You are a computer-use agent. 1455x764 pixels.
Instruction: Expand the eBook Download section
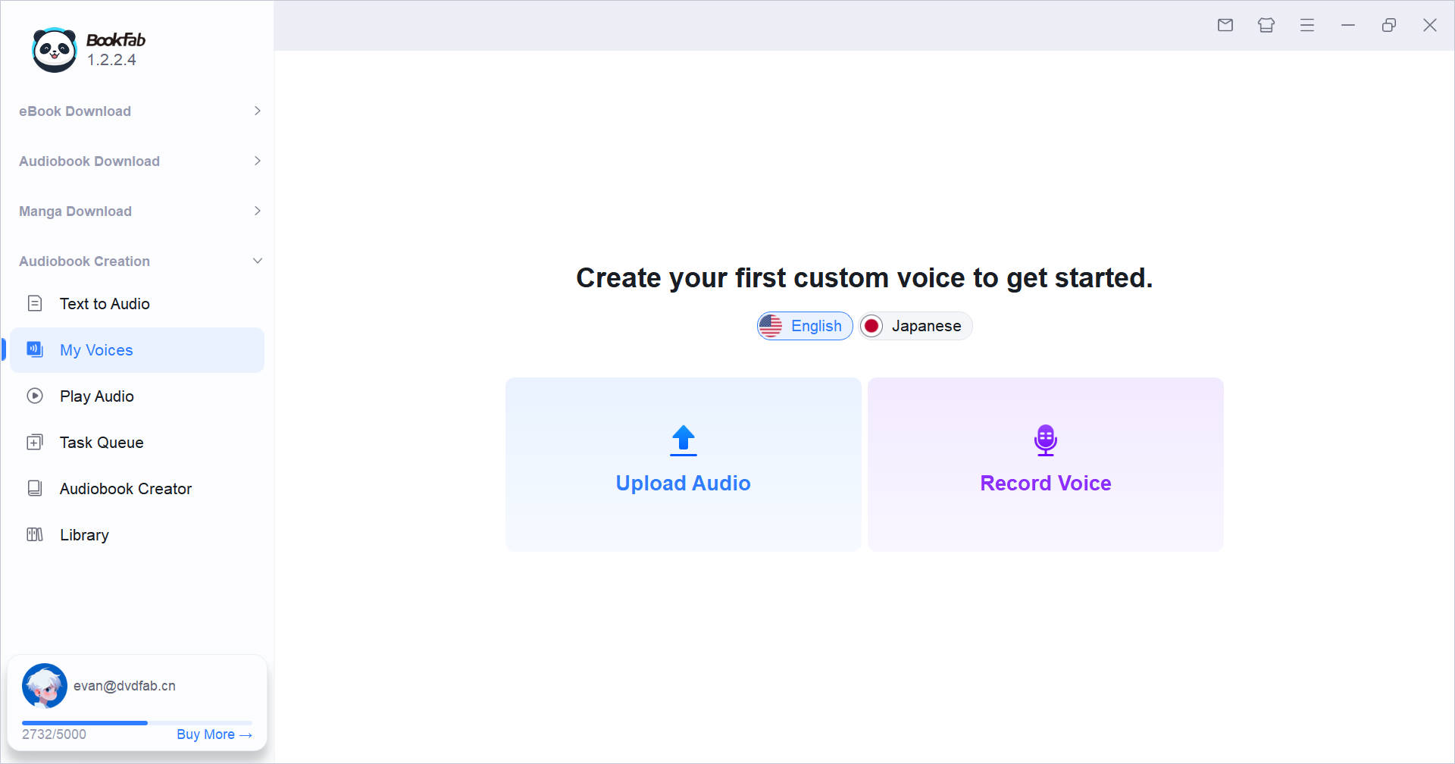pos(258,111)
